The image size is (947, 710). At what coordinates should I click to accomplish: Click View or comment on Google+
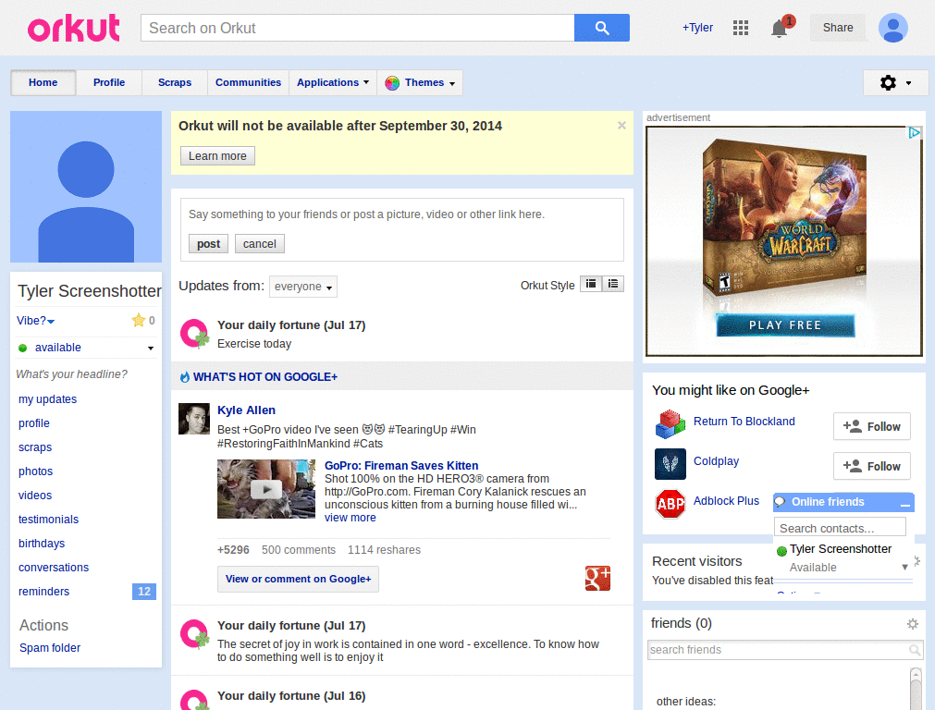(x=299, y=579)
